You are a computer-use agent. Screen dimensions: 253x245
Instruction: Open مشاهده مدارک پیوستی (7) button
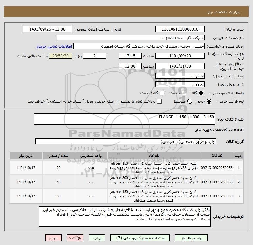(x=140, y=238)
